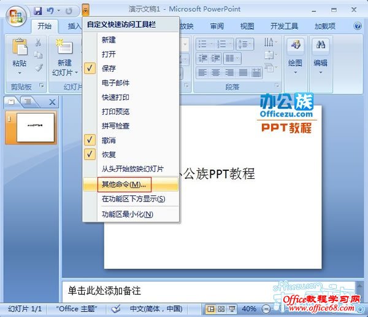Expand the 编辑 group dropdown
The image size is (368, 317).
coord(320,72)
